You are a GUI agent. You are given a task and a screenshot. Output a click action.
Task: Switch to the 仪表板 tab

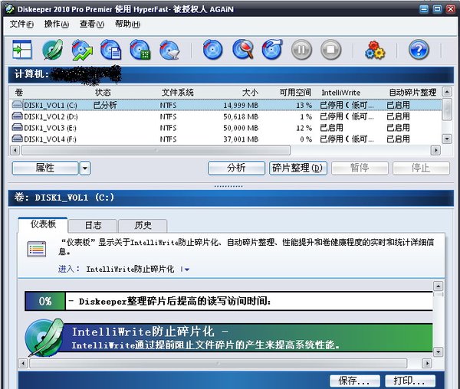click(43, 224)
